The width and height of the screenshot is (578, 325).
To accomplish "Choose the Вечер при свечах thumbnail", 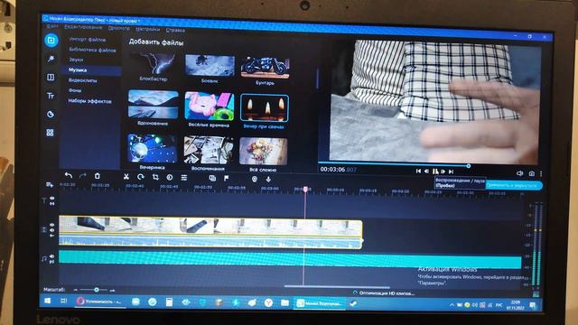I will [x=265, y=107].
